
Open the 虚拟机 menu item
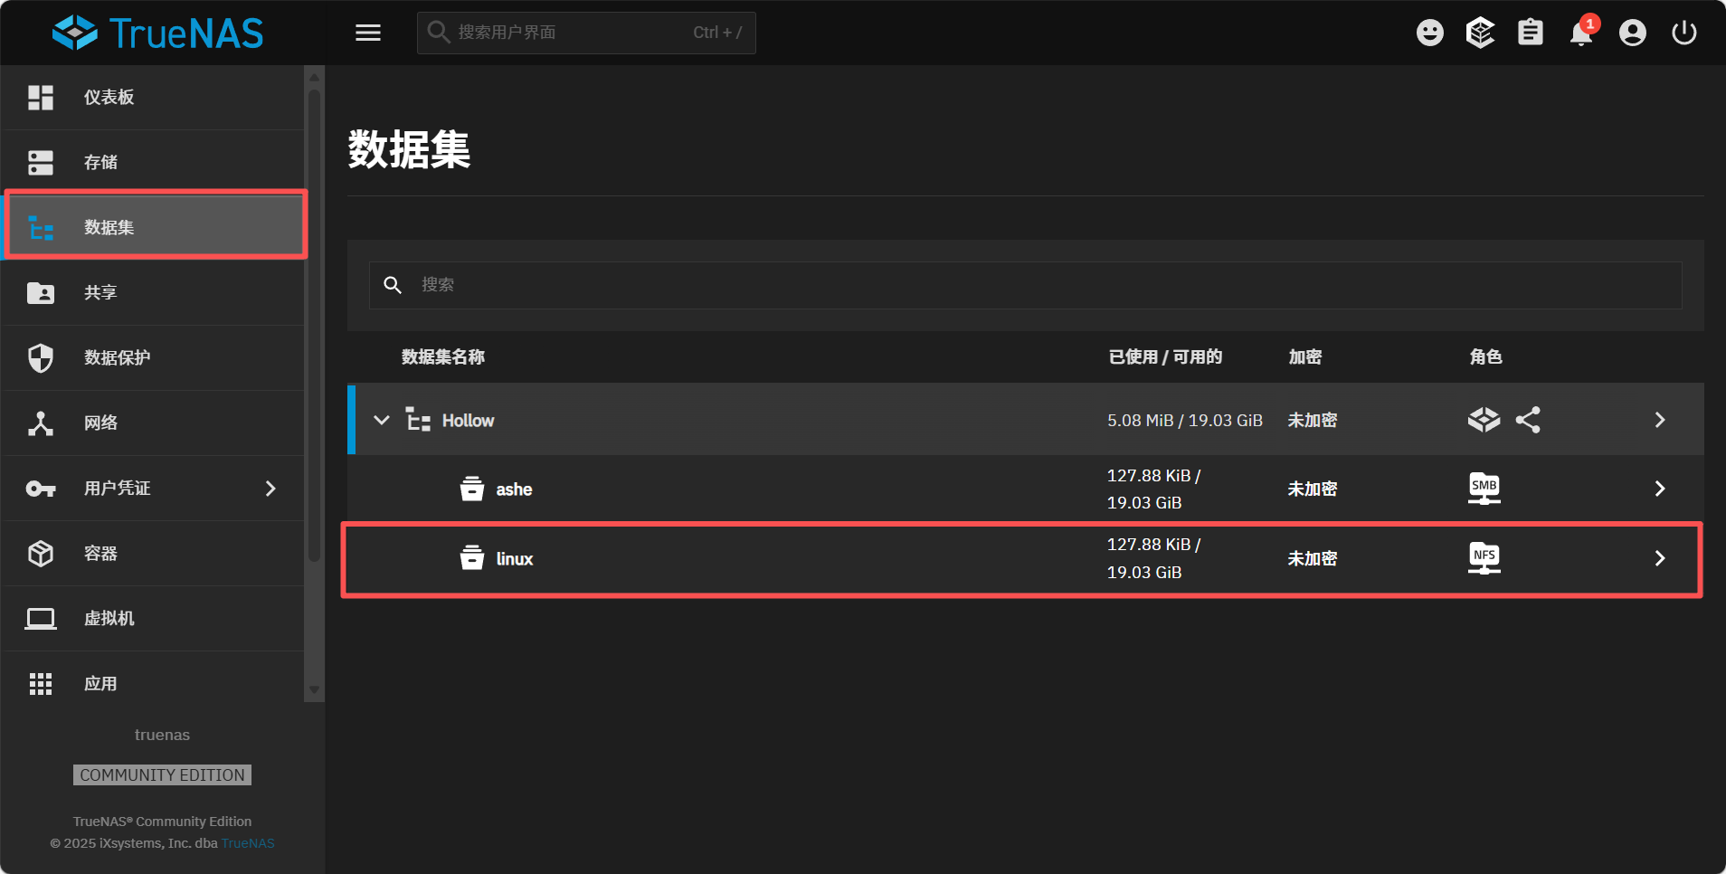(109, 619)
